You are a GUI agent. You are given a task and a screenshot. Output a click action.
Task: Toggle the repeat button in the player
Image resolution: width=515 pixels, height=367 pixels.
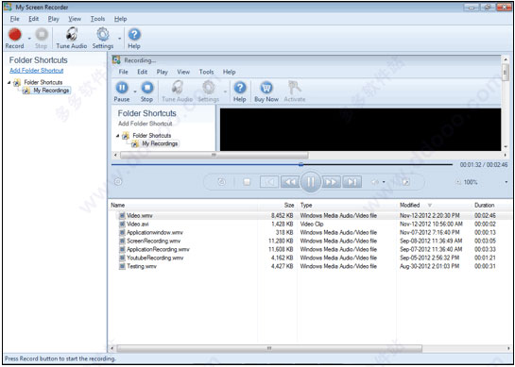pyautogui.click(x=222, y=182)
